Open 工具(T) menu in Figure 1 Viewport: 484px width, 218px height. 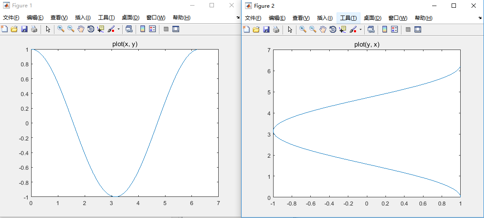point(106,18)
